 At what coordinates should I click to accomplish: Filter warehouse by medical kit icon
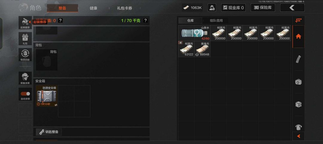coord(298,82)
